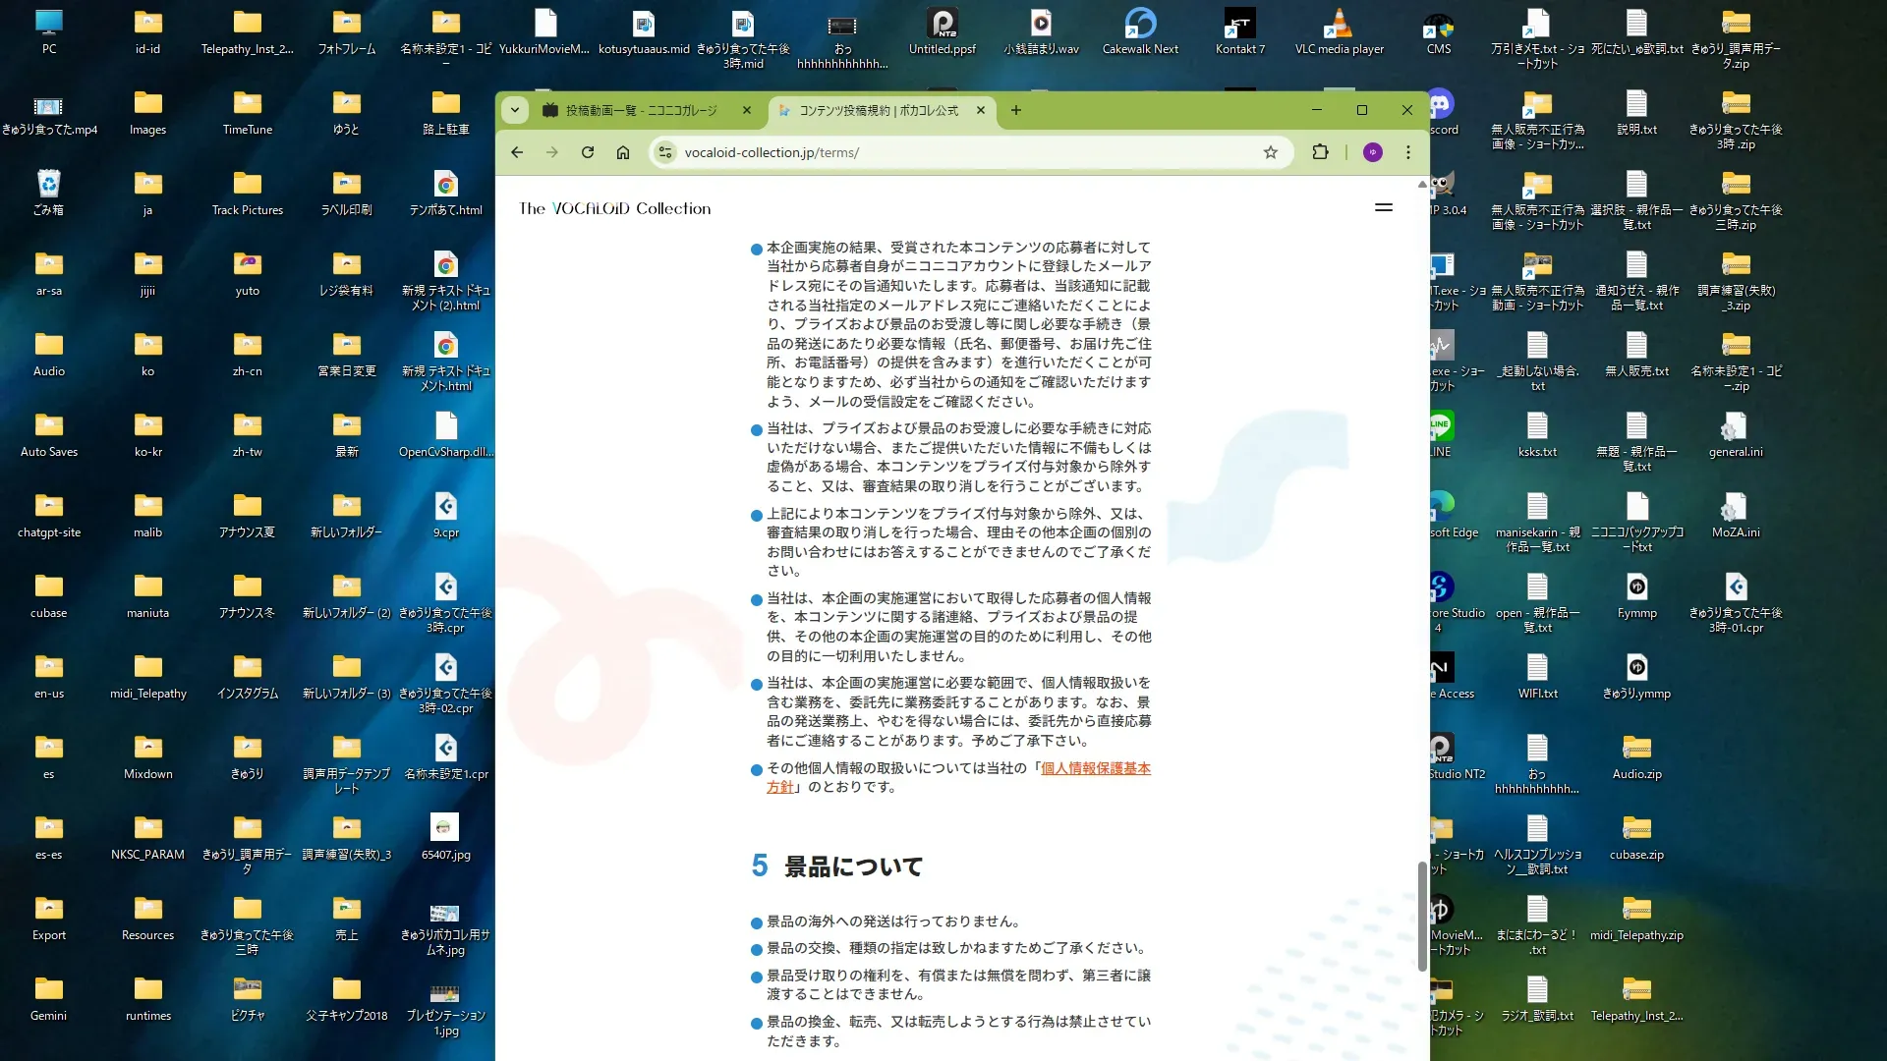Open the 個人情報保護基本方針 link
Screen dimensions: 1887x1061
pos(1095,768)
